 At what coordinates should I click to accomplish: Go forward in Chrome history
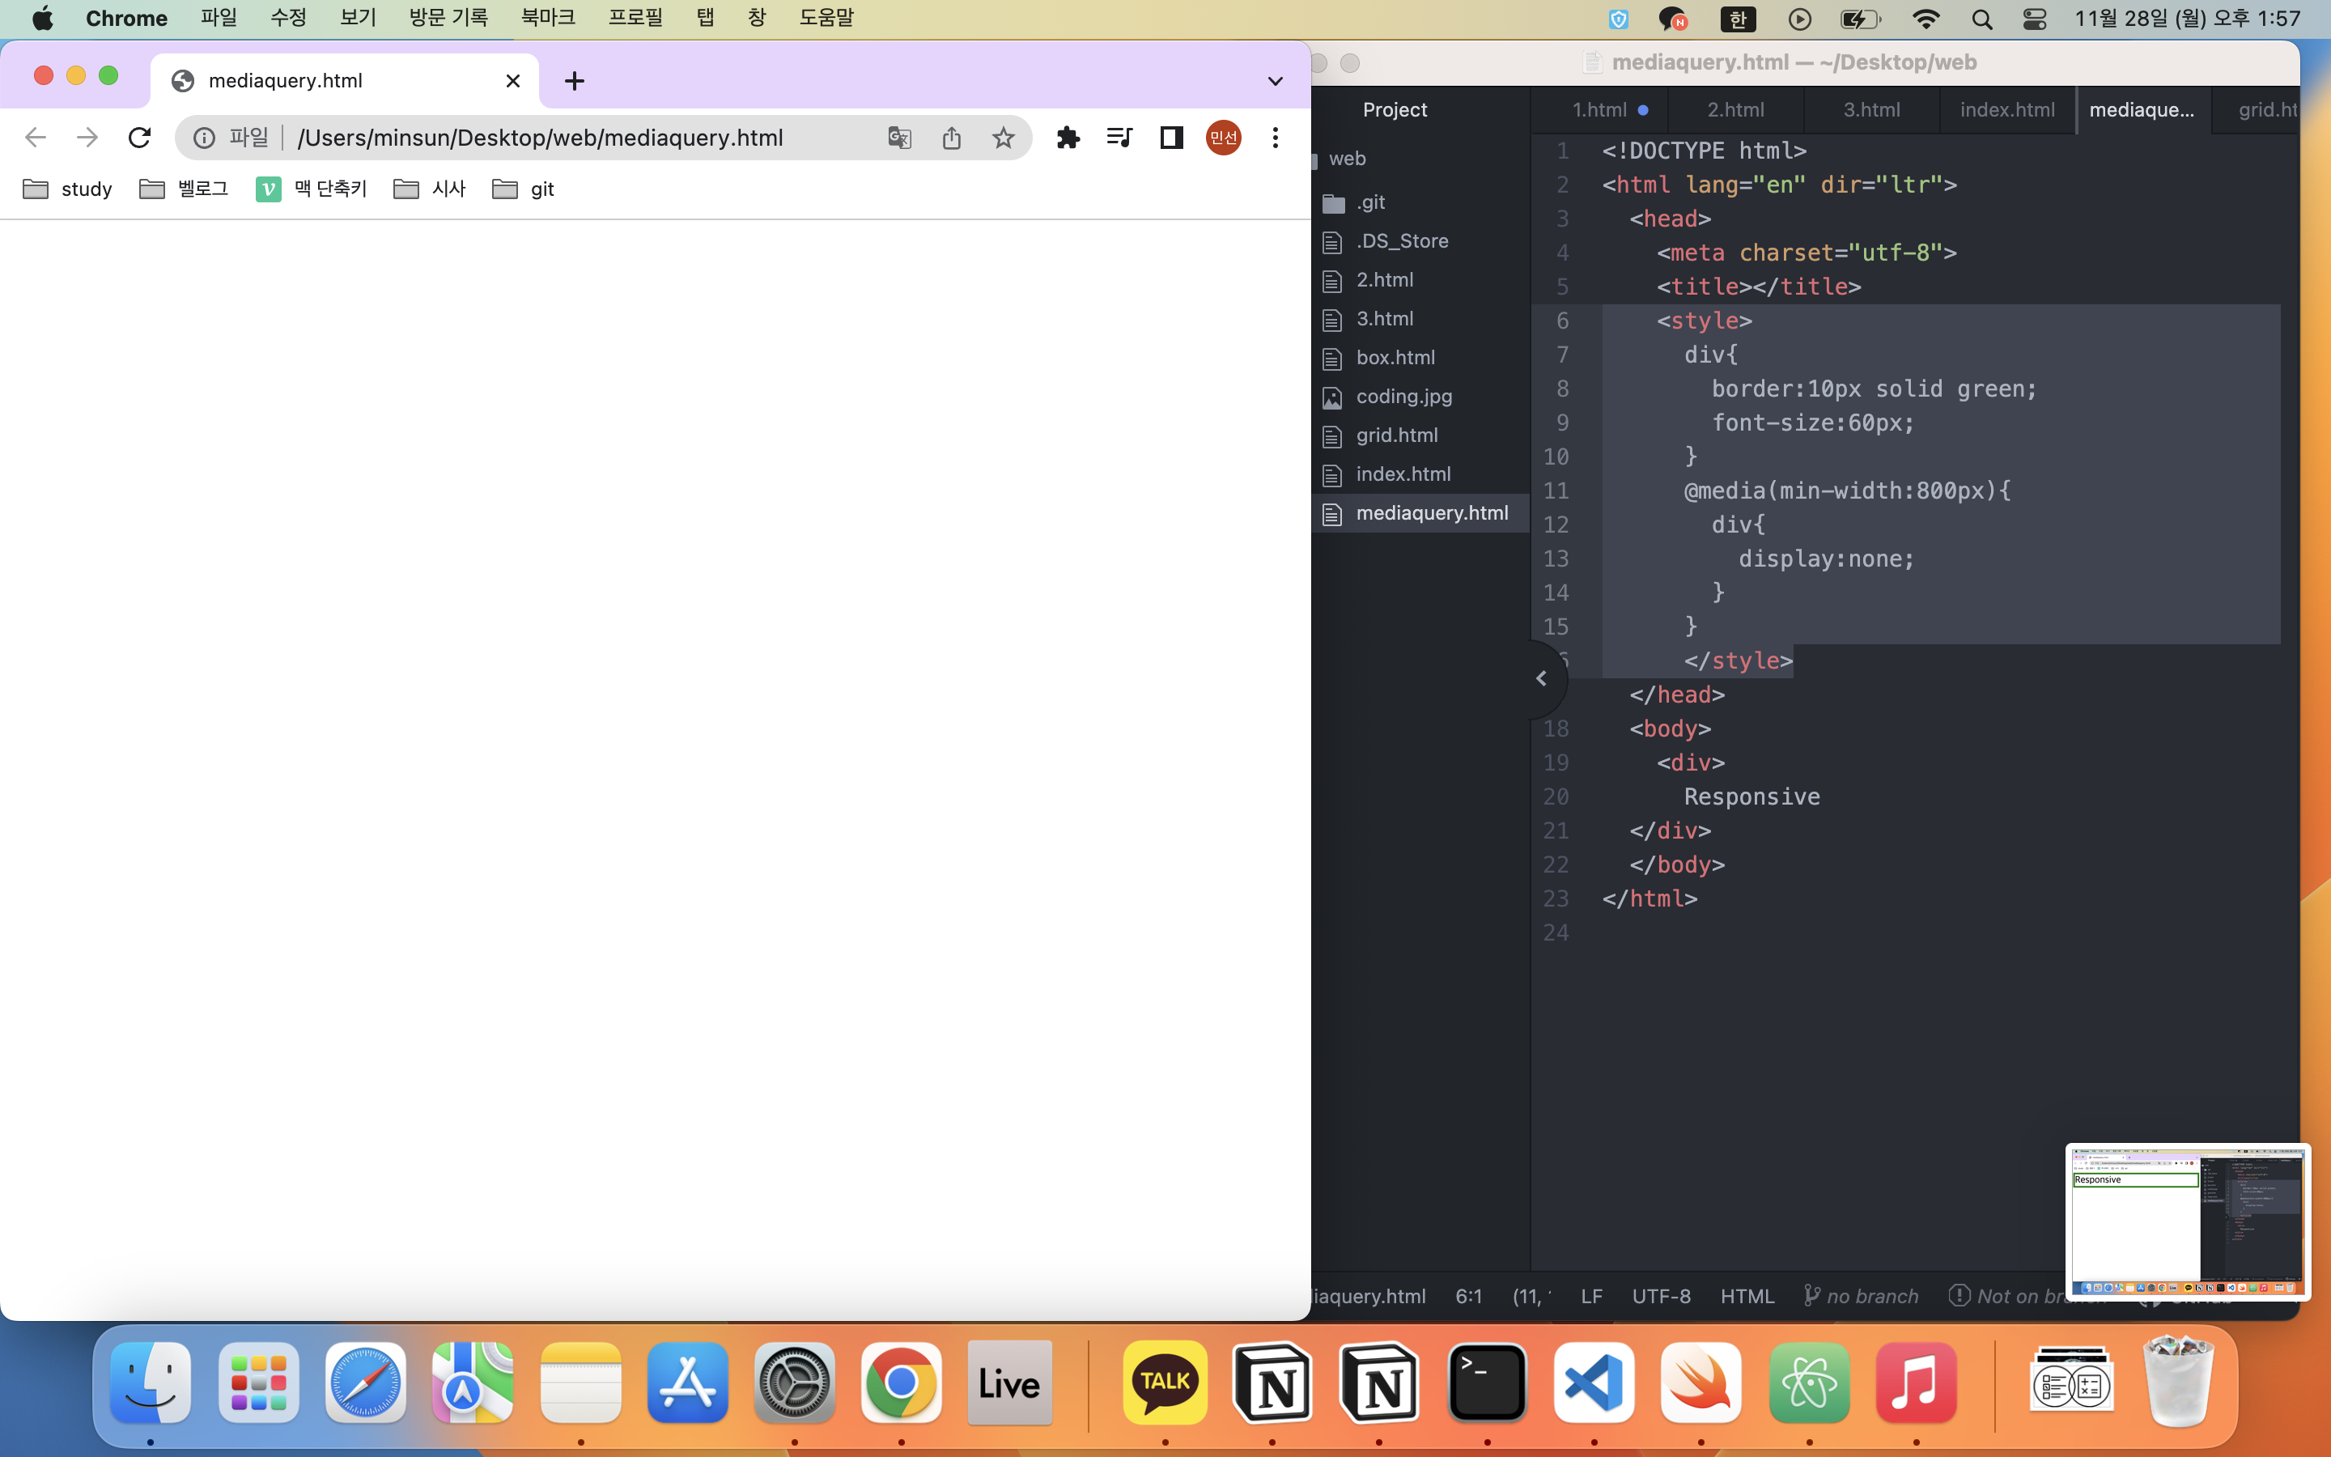[87, 138]
